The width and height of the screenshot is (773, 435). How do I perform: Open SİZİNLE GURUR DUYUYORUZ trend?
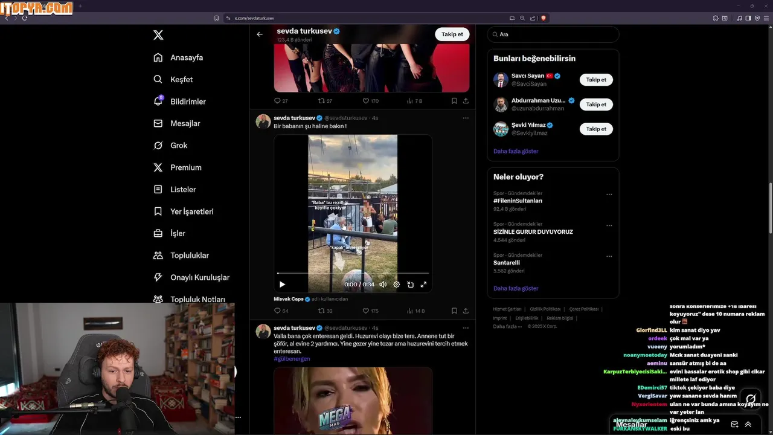pos(533,232)
